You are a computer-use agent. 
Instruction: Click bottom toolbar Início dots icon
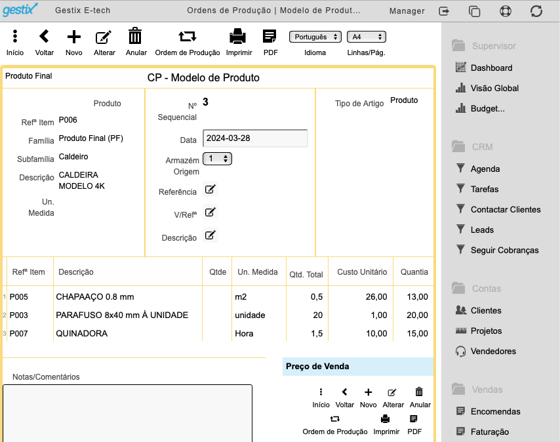(x=321, y=392)
